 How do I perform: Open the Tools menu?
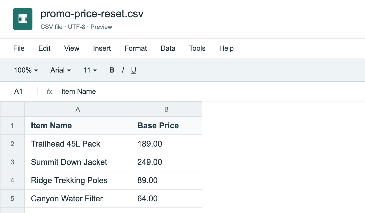click(x=197, y=48)
